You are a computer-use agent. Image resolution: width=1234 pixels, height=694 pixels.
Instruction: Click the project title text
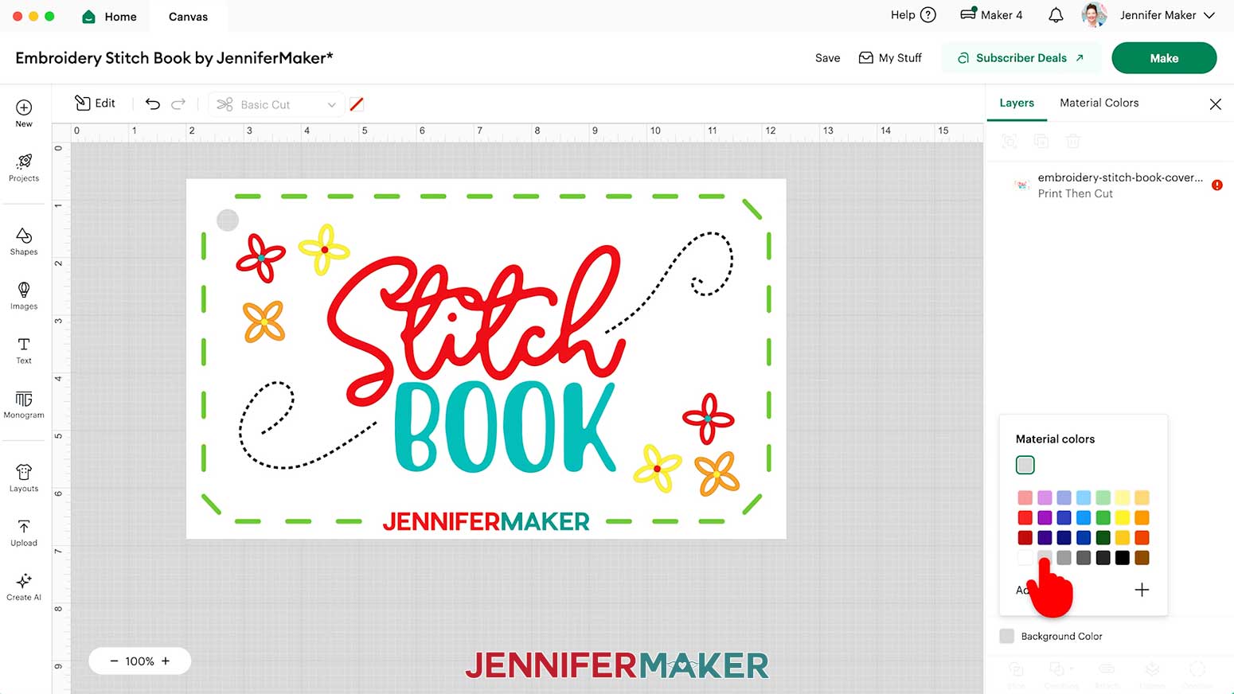coord(174,58)
